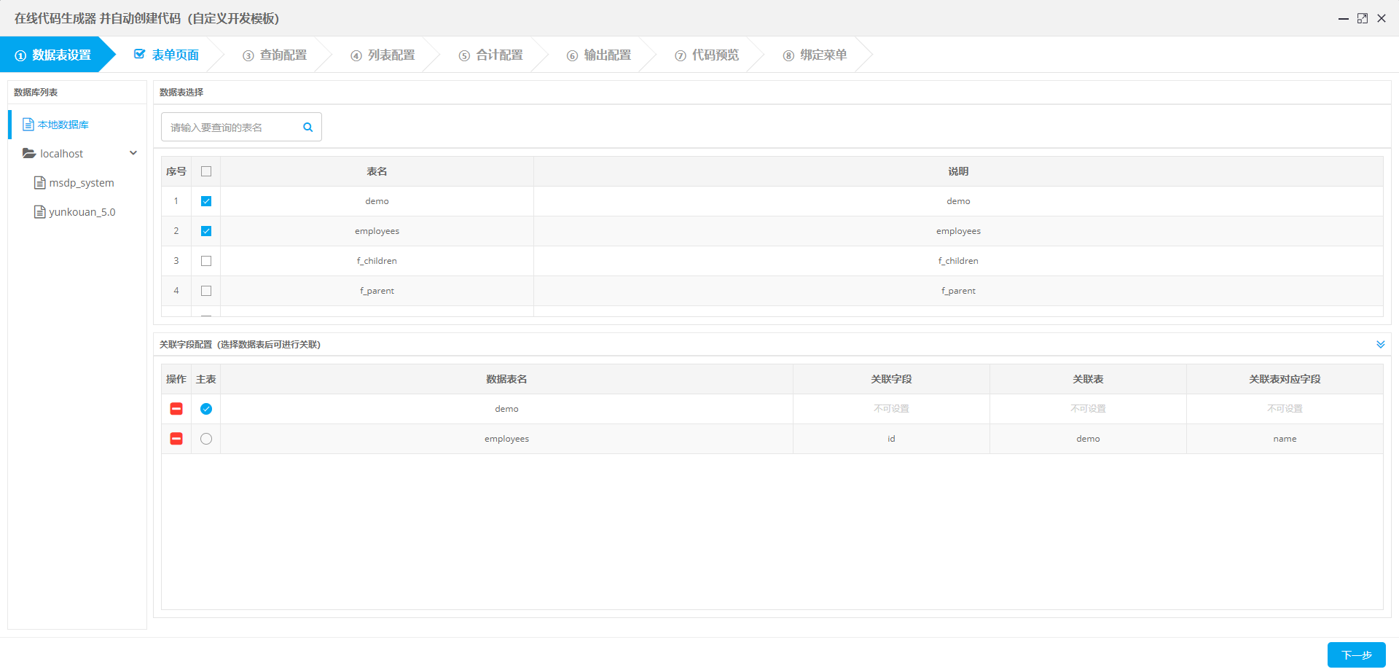Click the localhost folder icon
1399x672 pixels.
(x=29, y=154)
